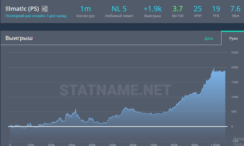Click the 'Любимый лимит' label
Image resolution: width=244 pixels, height=146 pixels.
119,16
